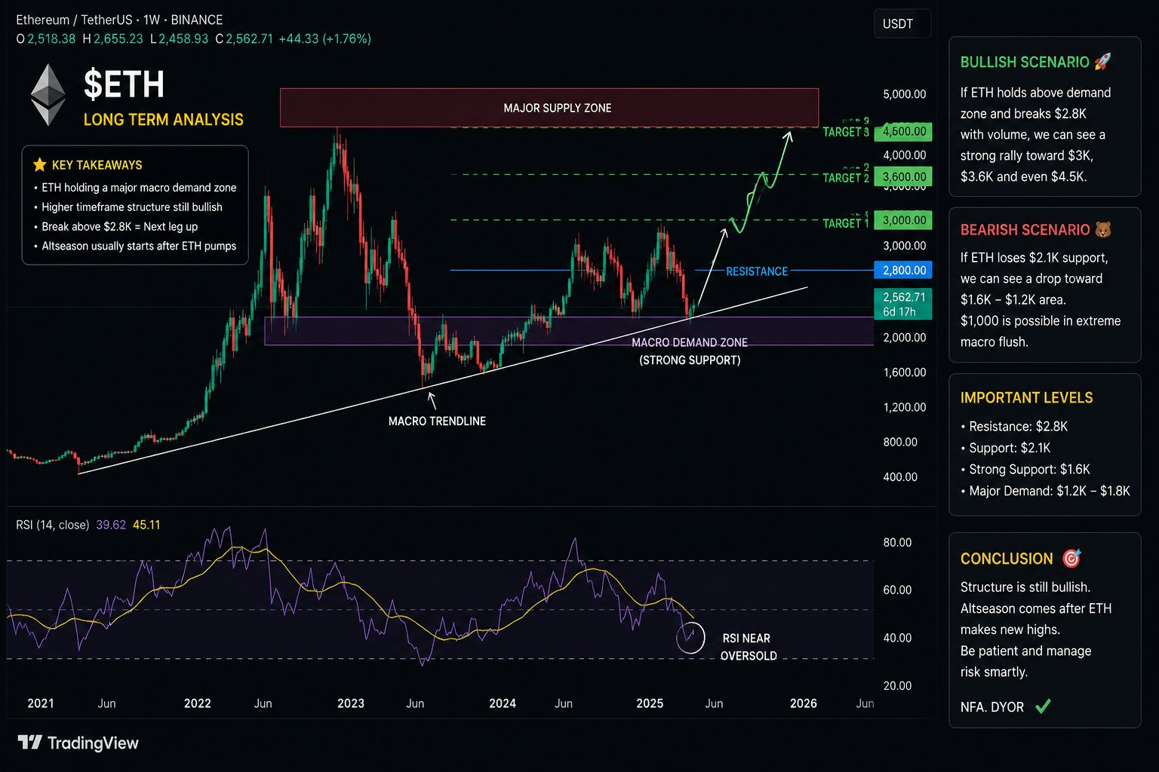Click the rocket emoji in Bullish Scenario
The image size is (1159, 772).
(x=1102, y=62)
